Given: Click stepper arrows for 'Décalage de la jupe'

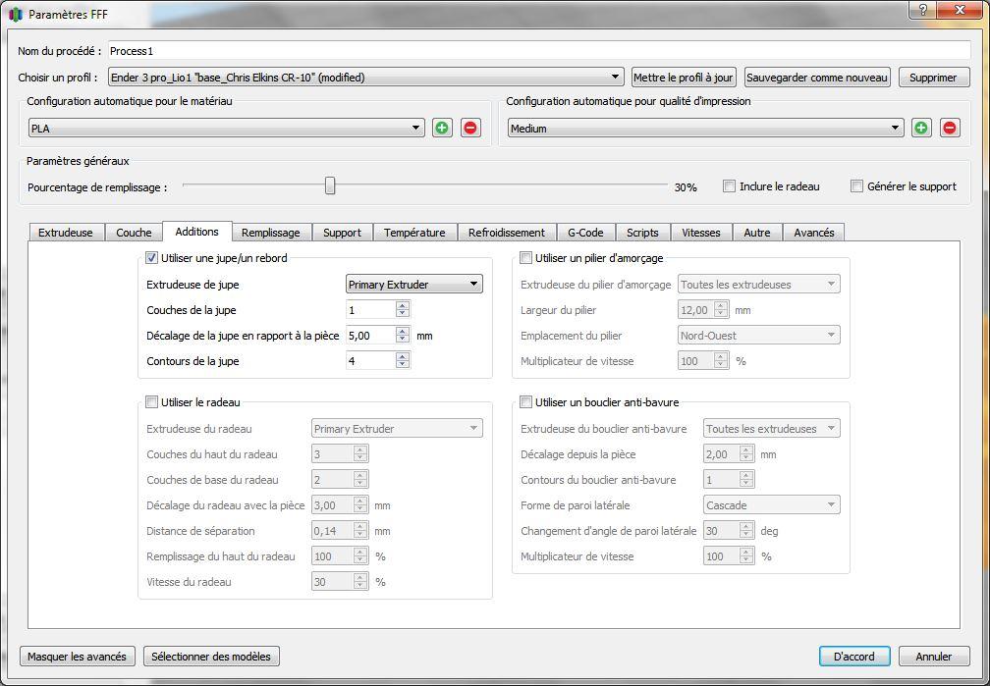Looking at the screenshot, I should click(x=403, y=335).
